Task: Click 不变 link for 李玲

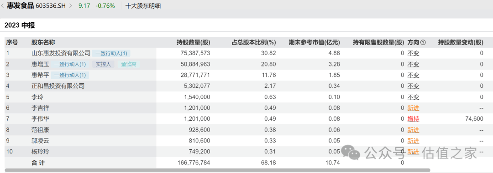Action: 413,97
